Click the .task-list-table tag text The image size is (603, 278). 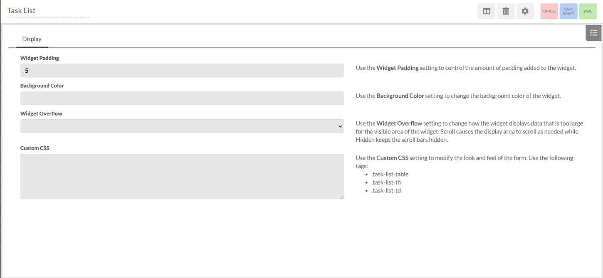pyautogui.click(x=389, y=174)
